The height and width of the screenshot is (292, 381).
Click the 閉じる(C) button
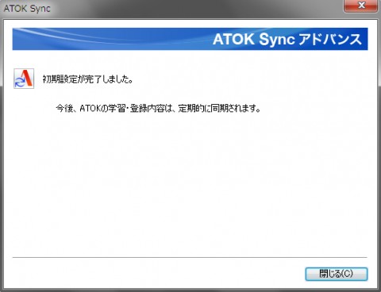[337, 274]
